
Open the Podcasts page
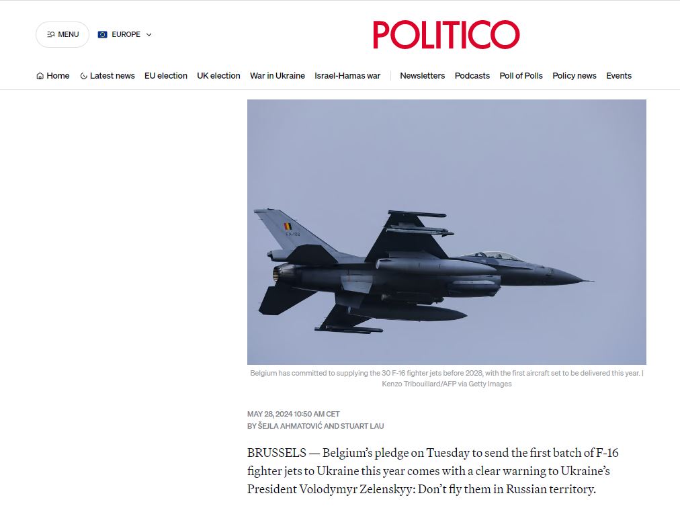tap(472, 76)
